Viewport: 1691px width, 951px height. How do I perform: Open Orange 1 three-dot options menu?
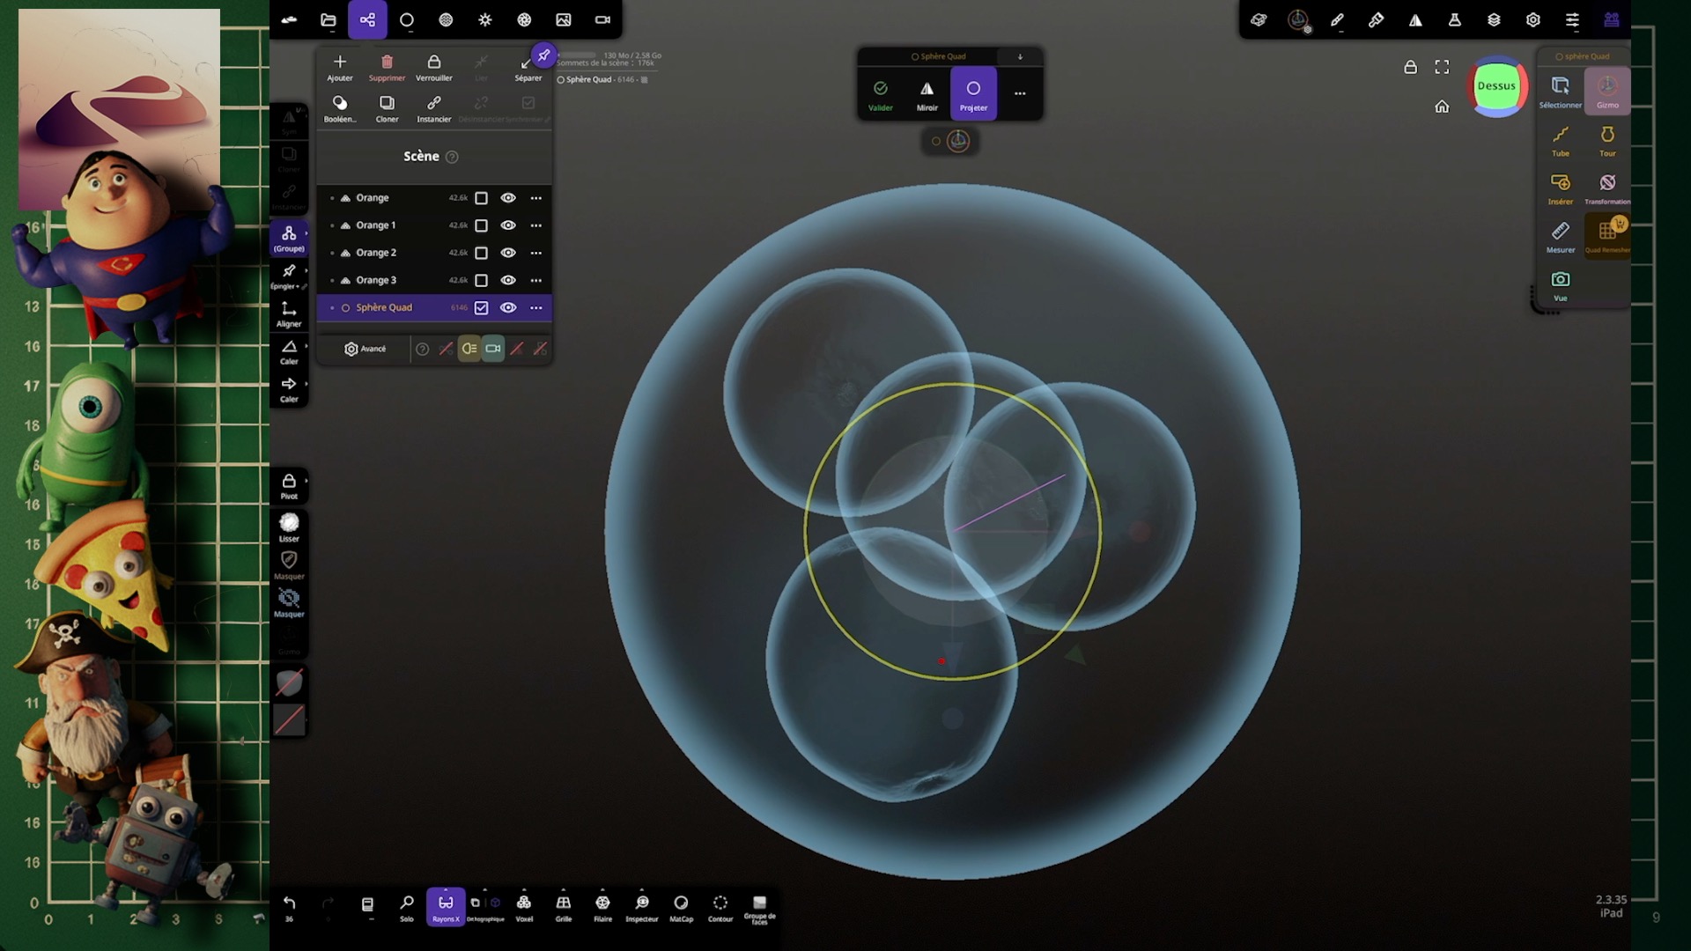click(x=535, y=225)
